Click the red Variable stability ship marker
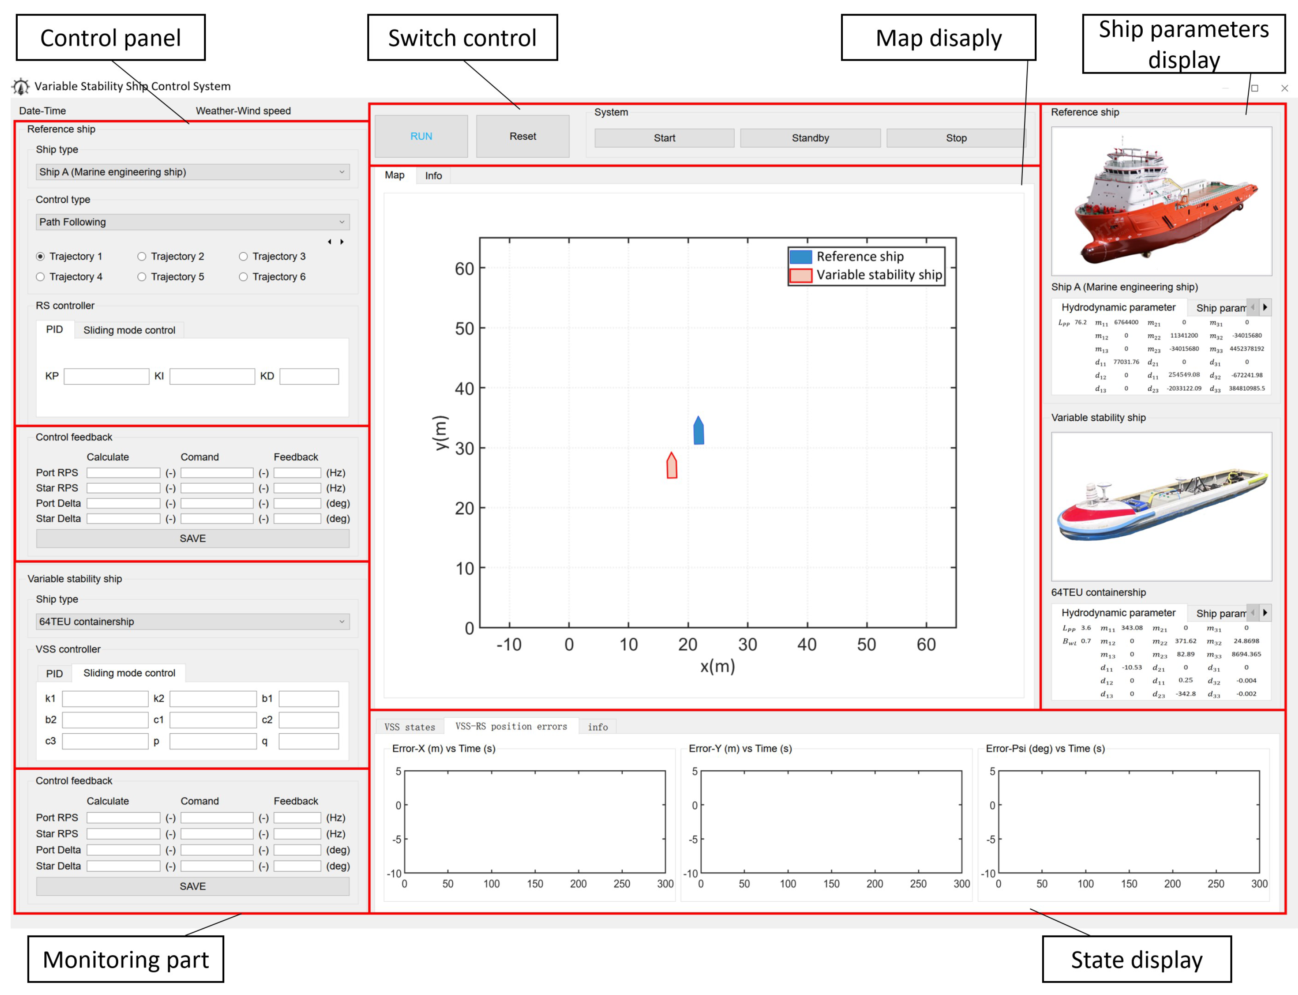 point(672,466)
